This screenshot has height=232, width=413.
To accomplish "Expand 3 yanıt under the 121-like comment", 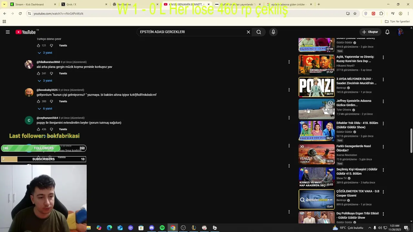I will [45, 53].
